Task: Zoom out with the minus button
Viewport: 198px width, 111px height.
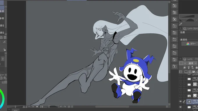Action: 29,107
